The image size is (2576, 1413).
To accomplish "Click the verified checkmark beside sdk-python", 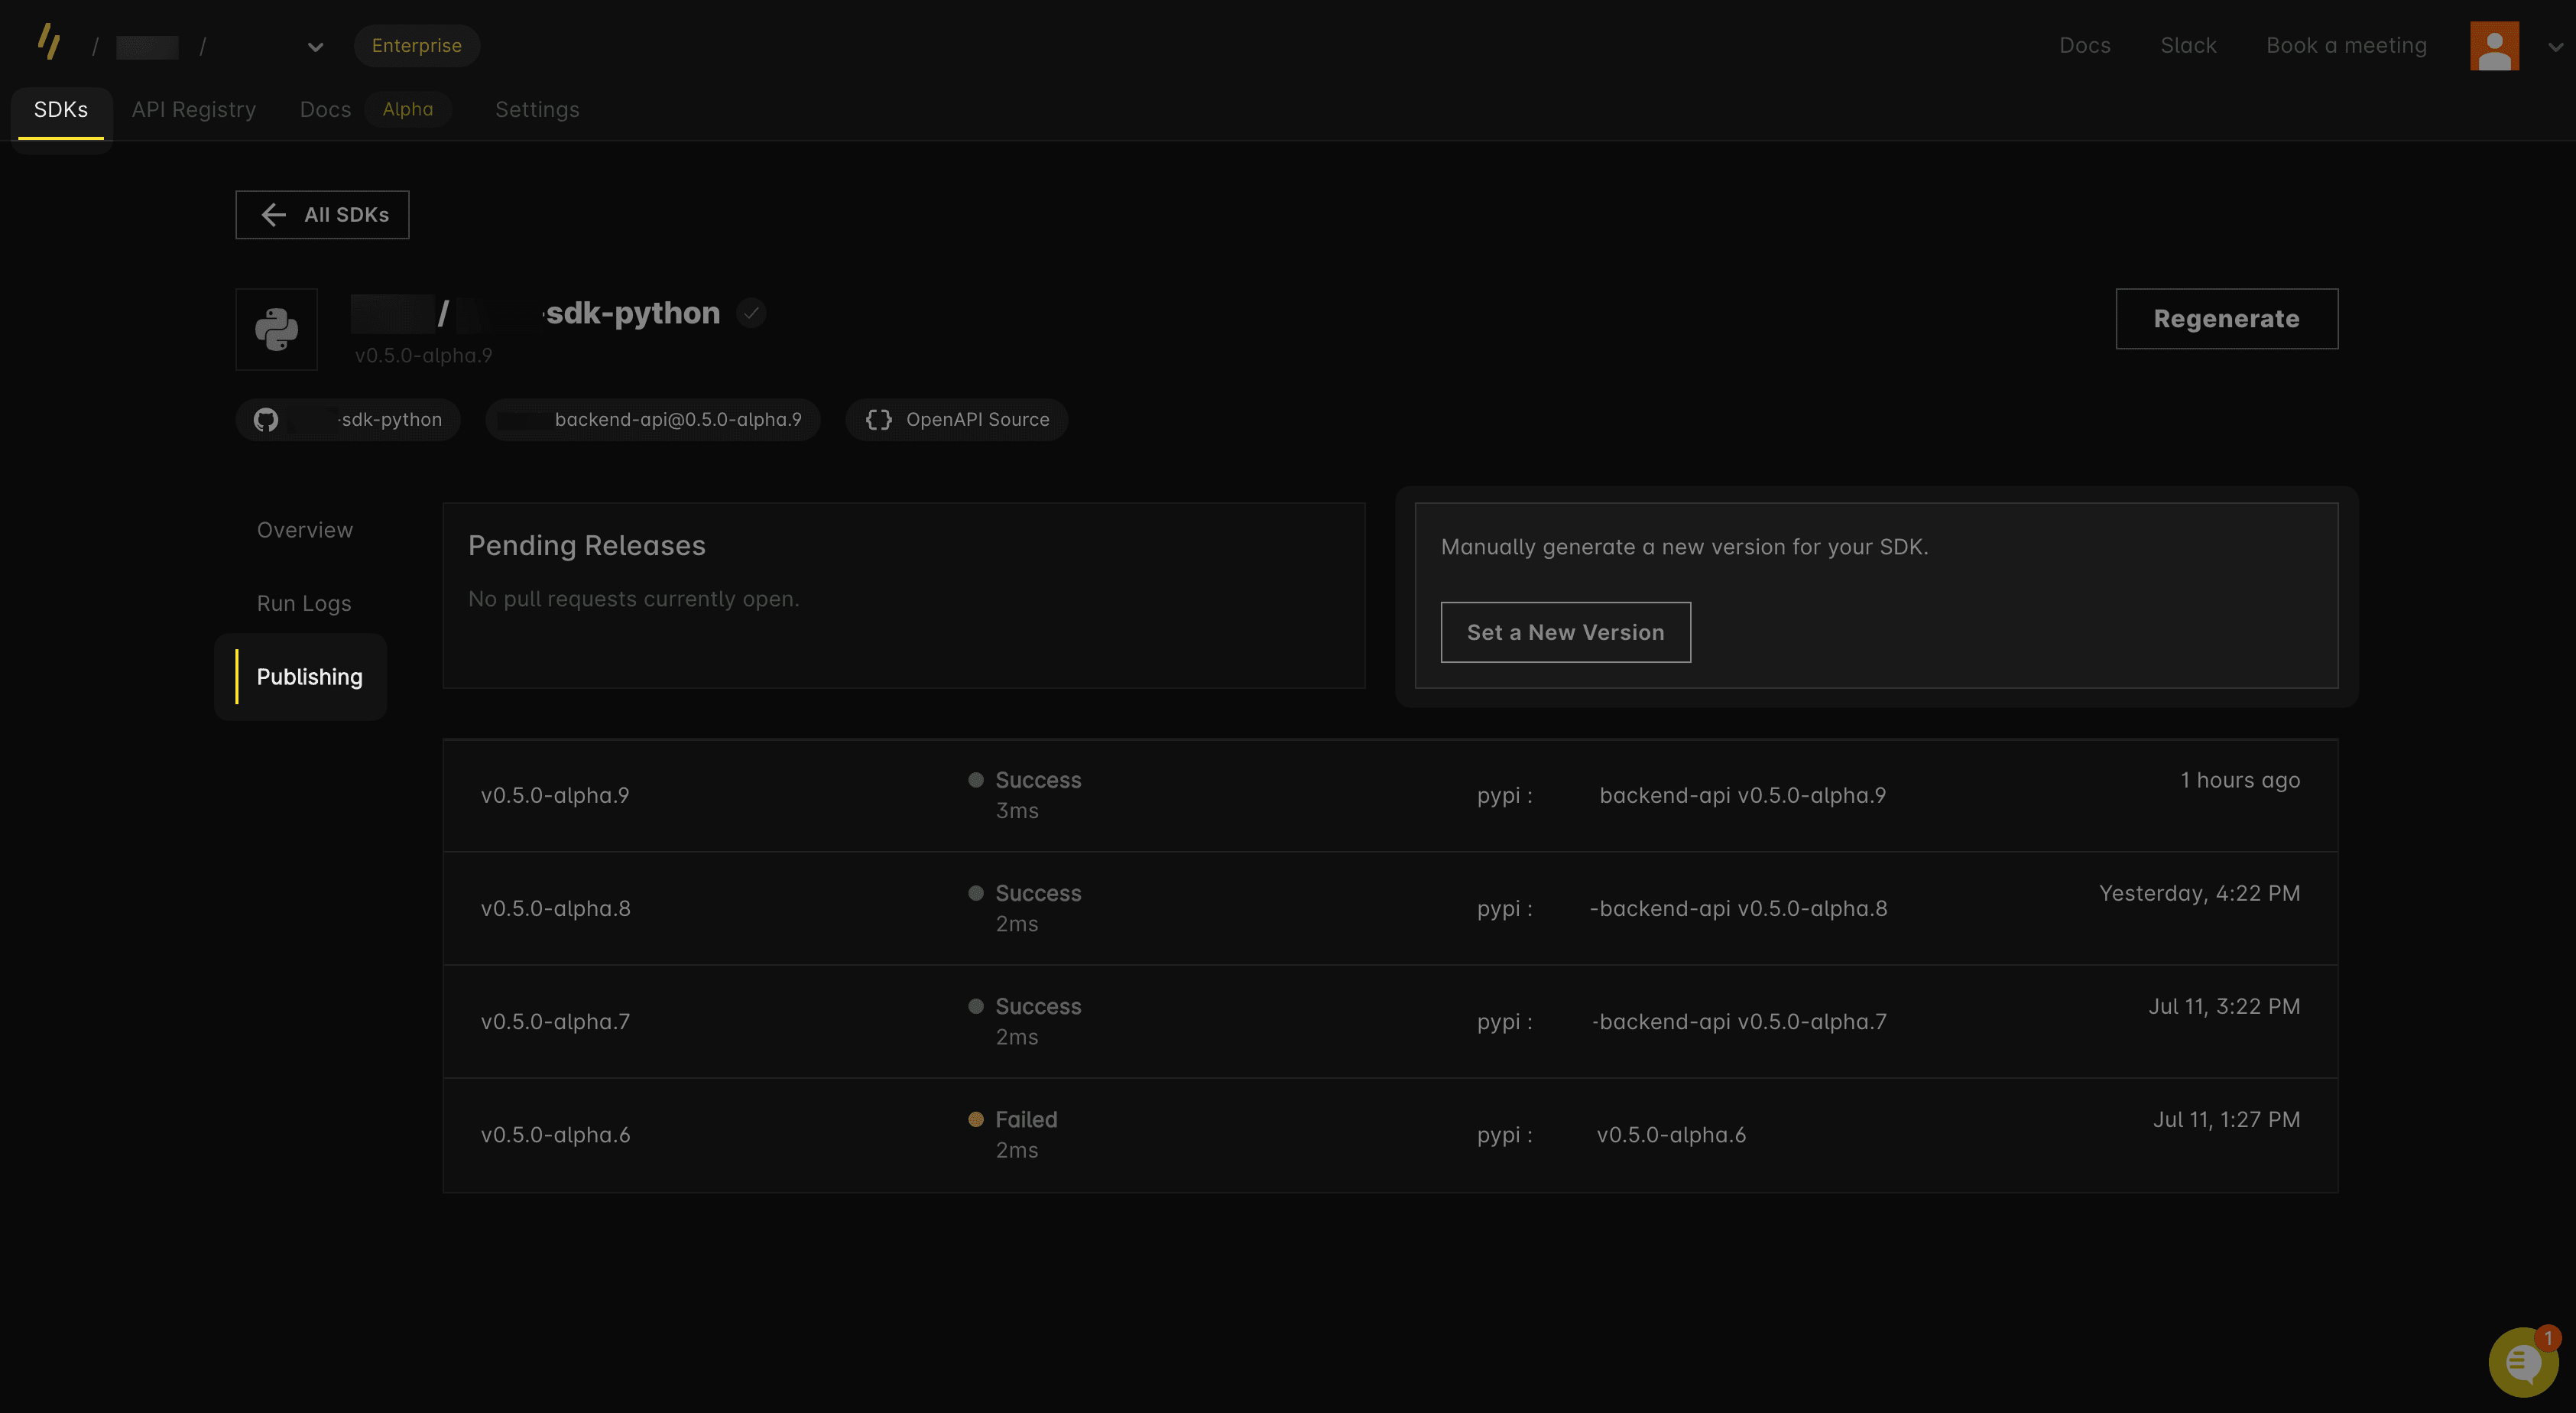I will 751,313.
